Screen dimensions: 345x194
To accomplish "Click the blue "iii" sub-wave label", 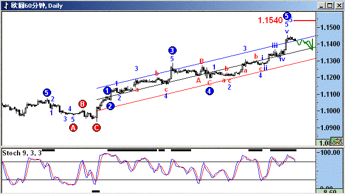I will click(x=275, y=46).
